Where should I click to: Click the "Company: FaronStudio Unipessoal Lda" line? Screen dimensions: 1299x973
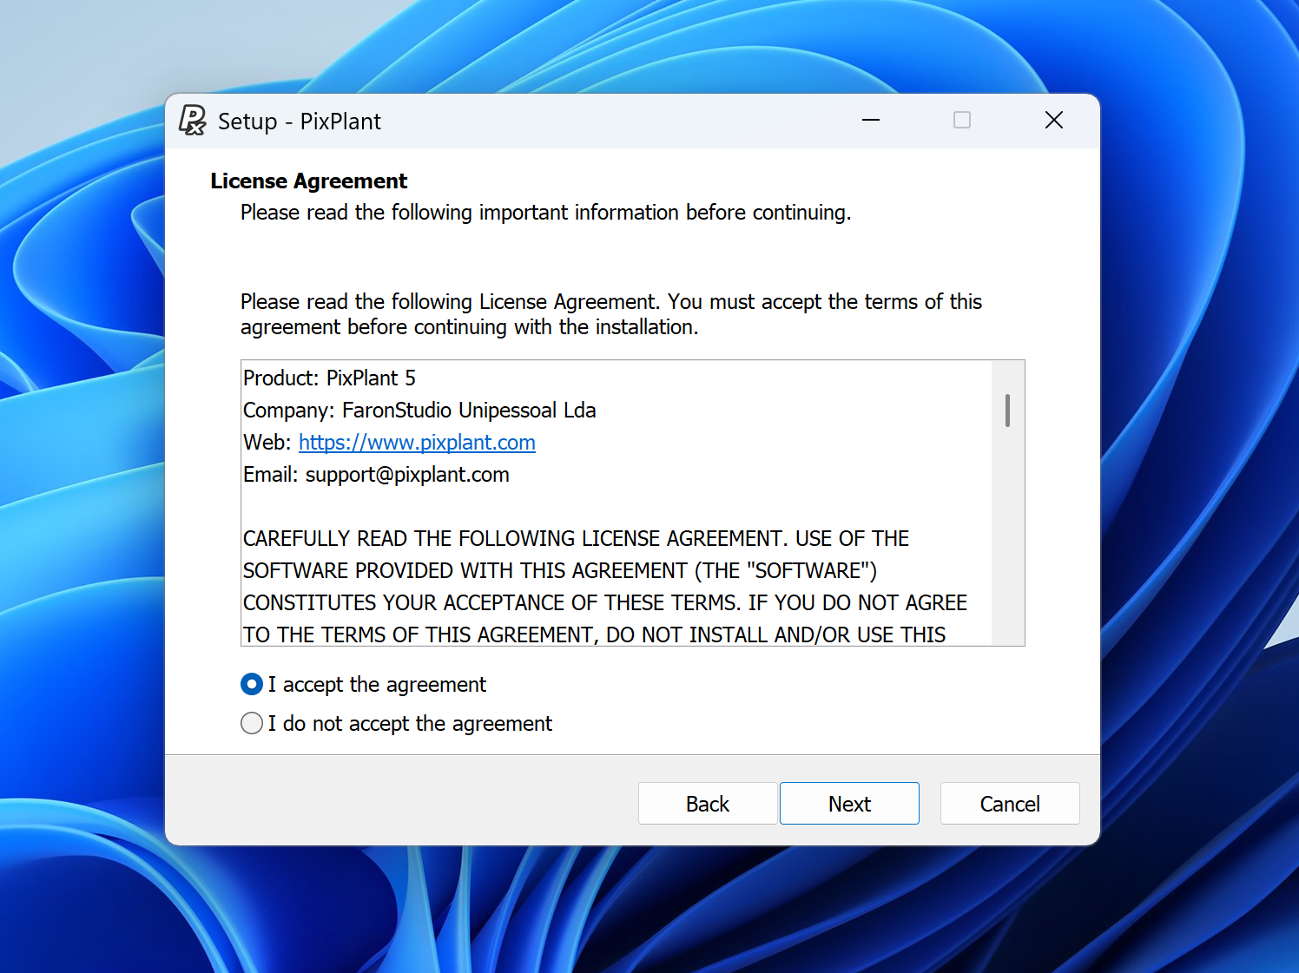[x=419, y=411]
